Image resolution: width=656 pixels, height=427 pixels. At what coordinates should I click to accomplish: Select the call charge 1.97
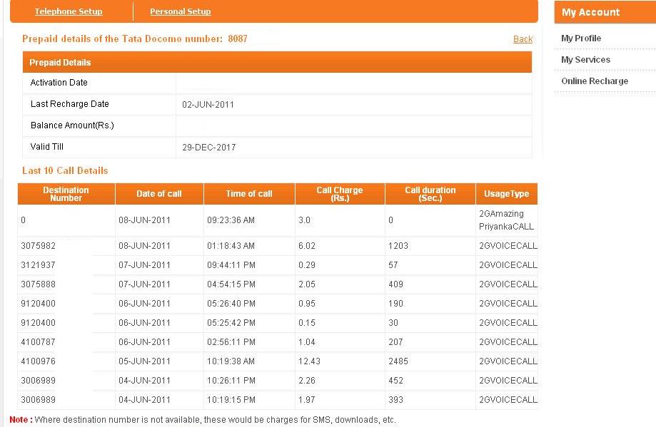(x=307, y=399)
